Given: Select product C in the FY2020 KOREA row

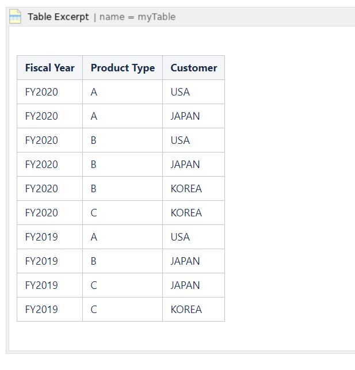Looking at the screenshot, I should (94, 212).
